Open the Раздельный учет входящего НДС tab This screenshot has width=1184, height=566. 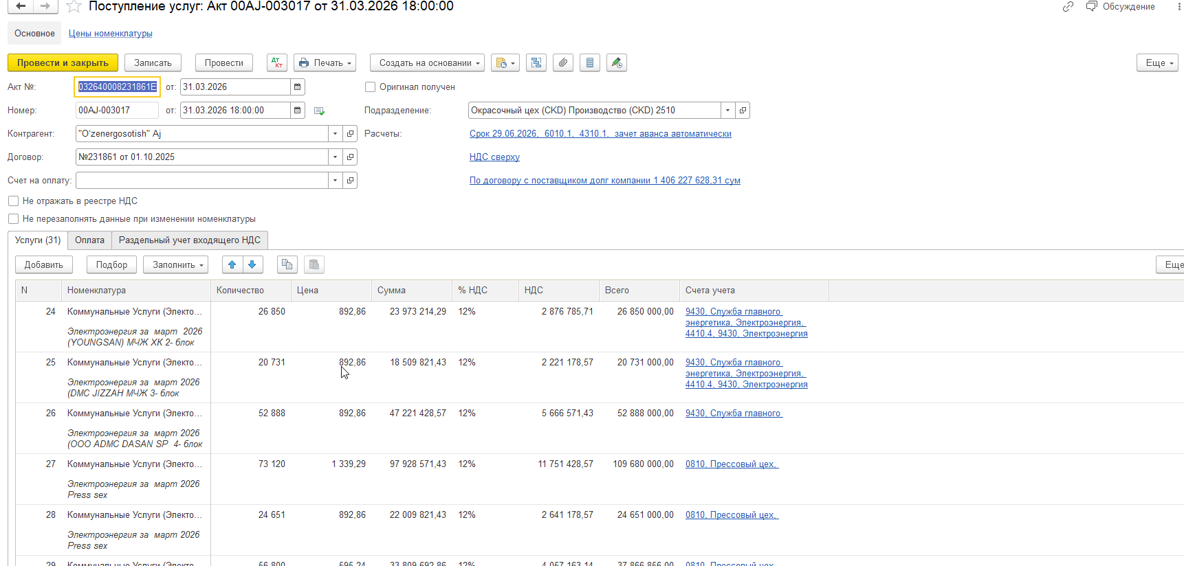click(190, 240)
